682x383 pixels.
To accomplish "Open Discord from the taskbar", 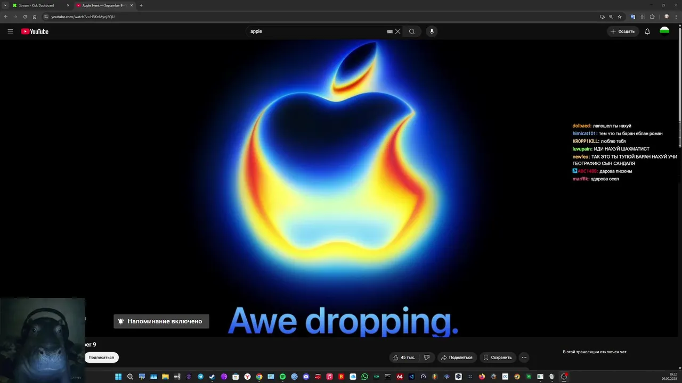I will pyautogui.click(x=306, y=377).
